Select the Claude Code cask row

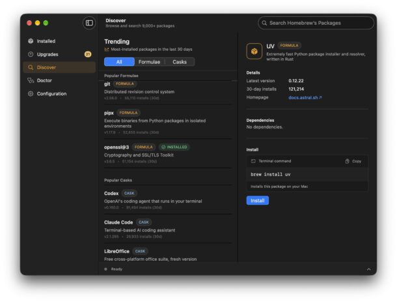tap(168, 229)
